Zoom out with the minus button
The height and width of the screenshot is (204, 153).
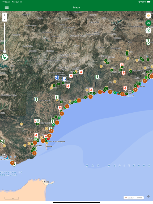pos(5,19)
